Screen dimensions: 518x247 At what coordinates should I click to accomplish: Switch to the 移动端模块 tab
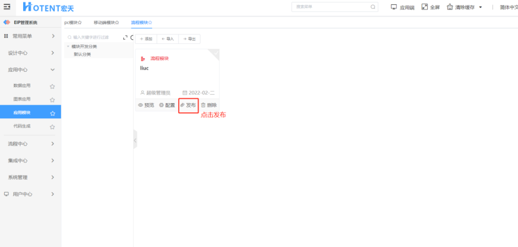pos(106,23)
